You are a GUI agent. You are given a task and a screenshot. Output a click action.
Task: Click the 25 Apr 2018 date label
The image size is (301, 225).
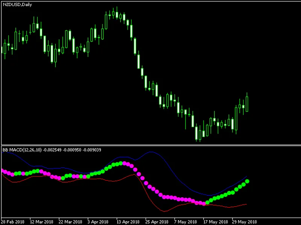pyautogui.click(x=157, y=222)
